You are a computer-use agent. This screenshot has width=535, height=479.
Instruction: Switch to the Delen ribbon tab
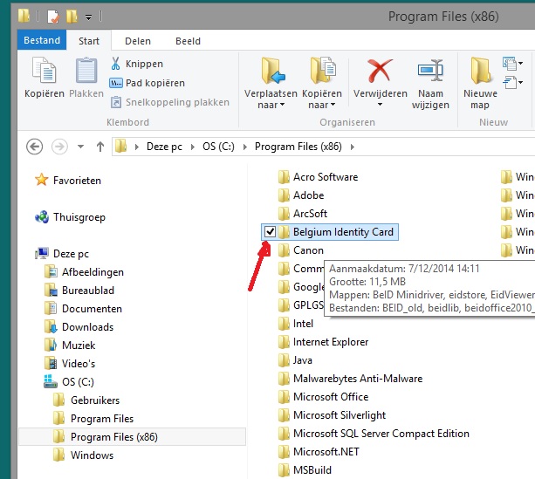click(138, 41)
